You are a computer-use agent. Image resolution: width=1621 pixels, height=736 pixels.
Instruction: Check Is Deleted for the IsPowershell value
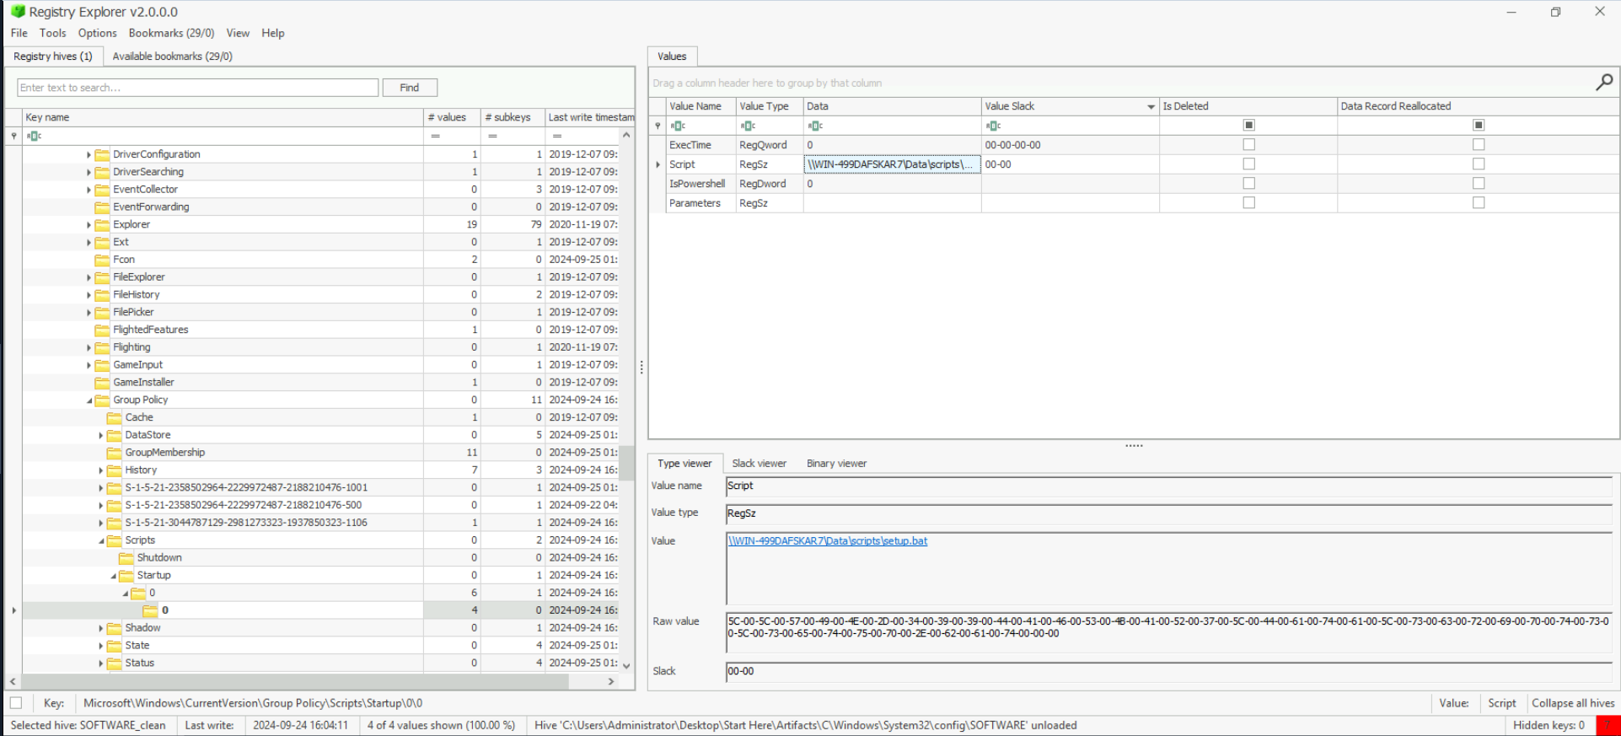pyautogui.click(x=1248, y=184)
